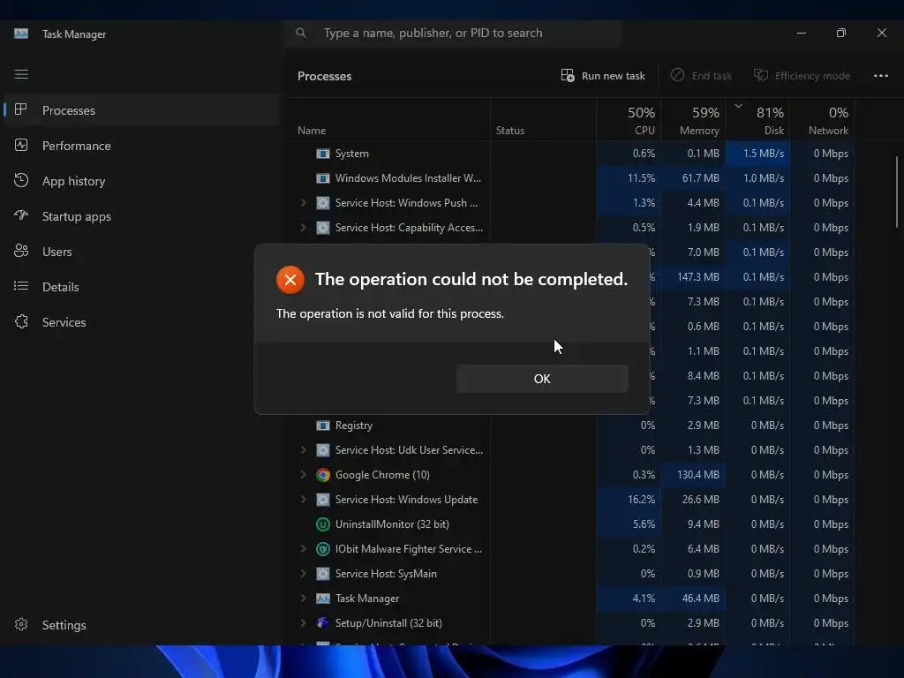Image resolution: width=904 pixels, height=678 pixels.
Task: Click Service Host: SysMain gear icon
Action: tap(323, 574)
